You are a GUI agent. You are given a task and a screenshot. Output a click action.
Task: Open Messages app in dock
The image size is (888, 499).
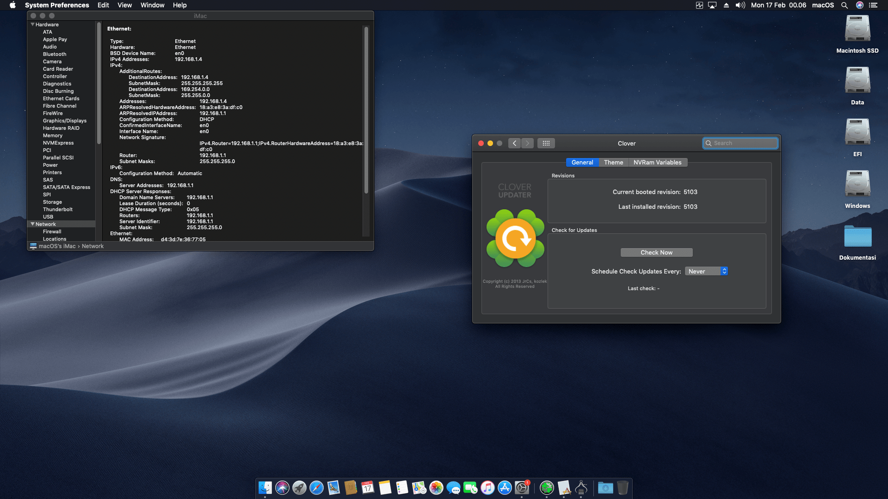(453, 487)
